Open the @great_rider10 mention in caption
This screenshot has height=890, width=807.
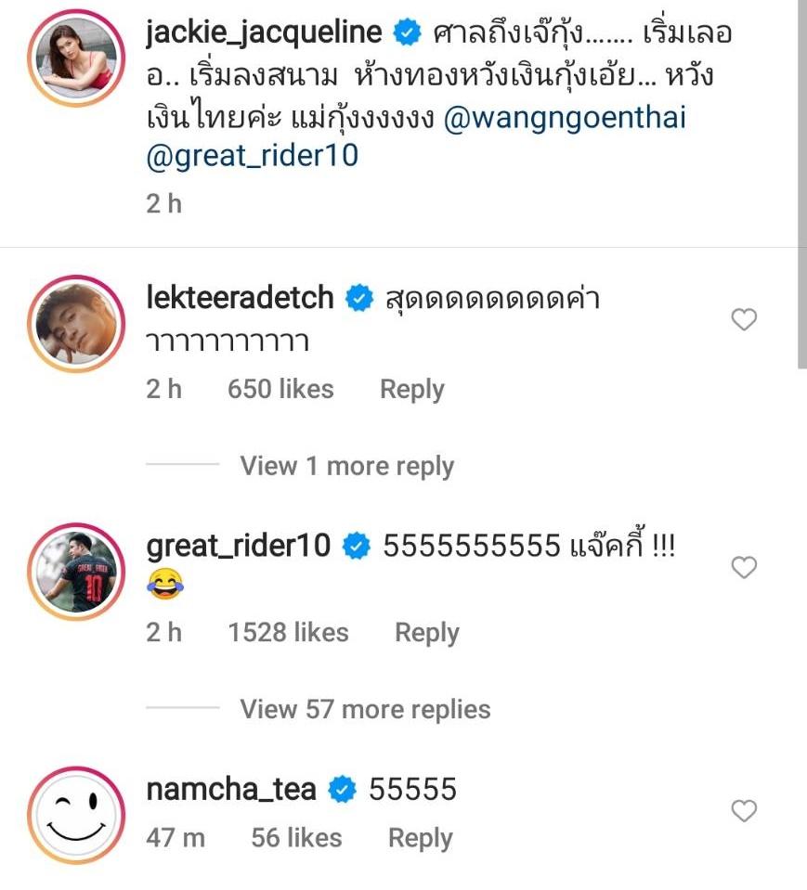tap(252, 156)
